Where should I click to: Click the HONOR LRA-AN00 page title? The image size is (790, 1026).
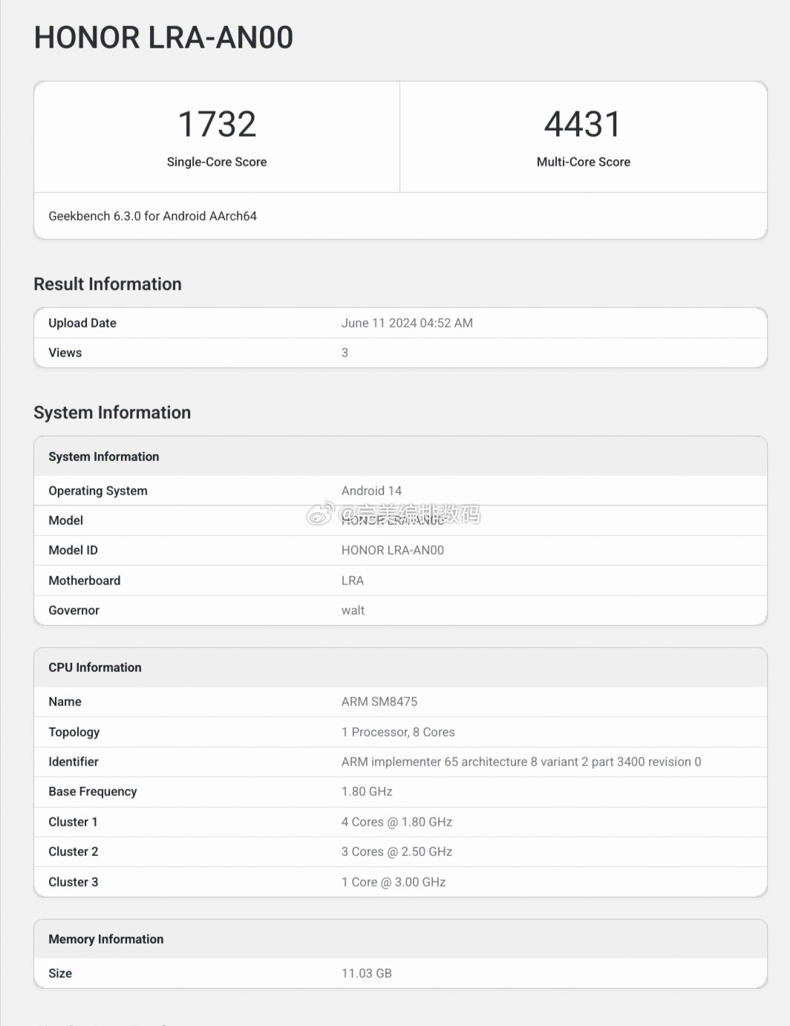coord(163,38)
